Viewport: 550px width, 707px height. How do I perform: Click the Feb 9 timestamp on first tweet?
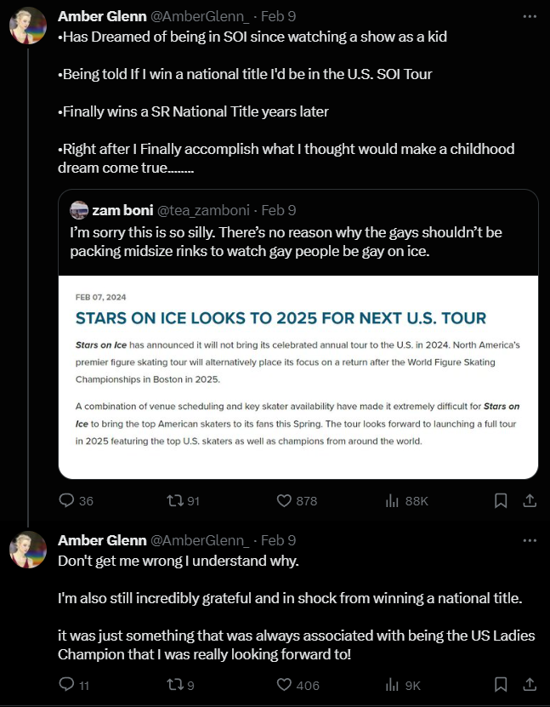278,16
